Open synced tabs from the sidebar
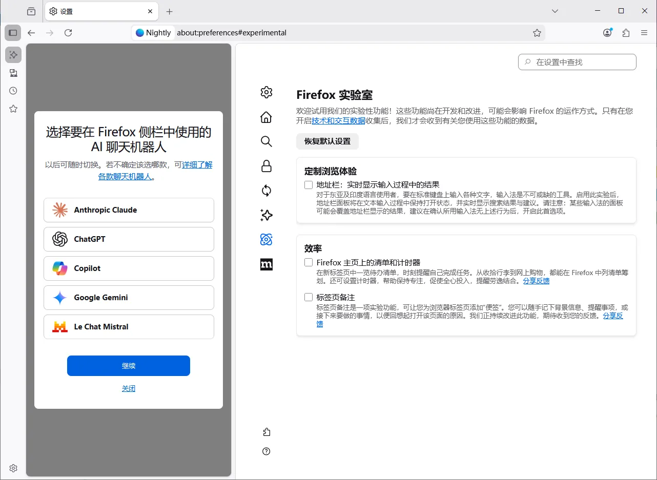 click(13, 73)
